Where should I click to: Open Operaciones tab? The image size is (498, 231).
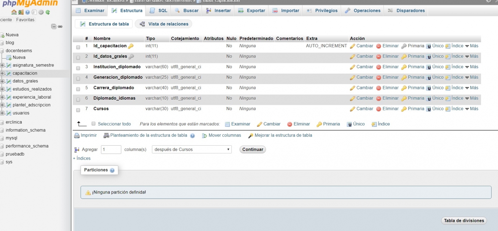363,11
